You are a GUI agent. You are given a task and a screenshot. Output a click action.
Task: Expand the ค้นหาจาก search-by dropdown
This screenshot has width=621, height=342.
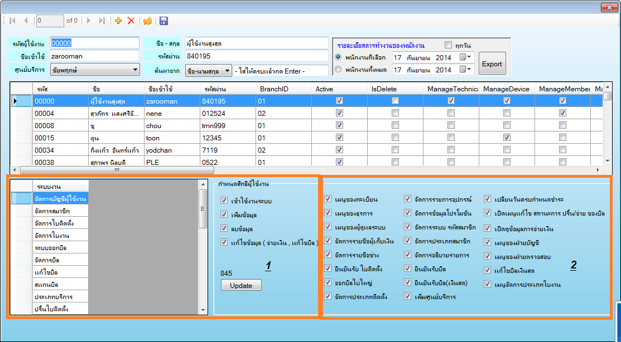[x=227, y=71]
